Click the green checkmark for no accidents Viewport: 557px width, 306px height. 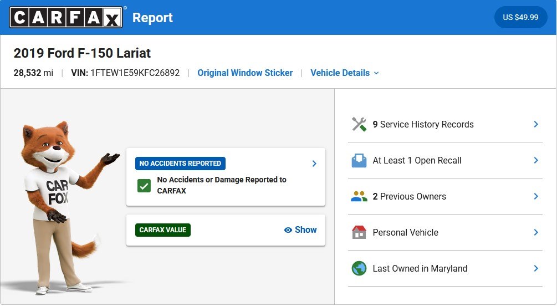[x=144, y=186]
